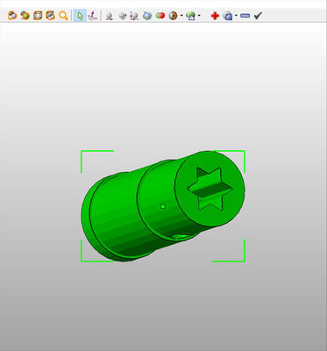Expand dropdown beside green globe triangle icon
This screenshot has height=351, width=327.
[x=199, y=16]
